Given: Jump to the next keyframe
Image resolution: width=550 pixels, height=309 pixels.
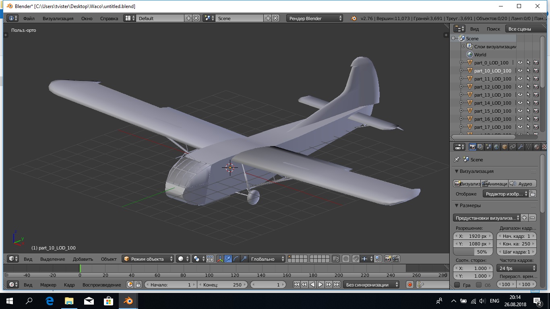Looking at the screenshot, I should pos(329,284).
